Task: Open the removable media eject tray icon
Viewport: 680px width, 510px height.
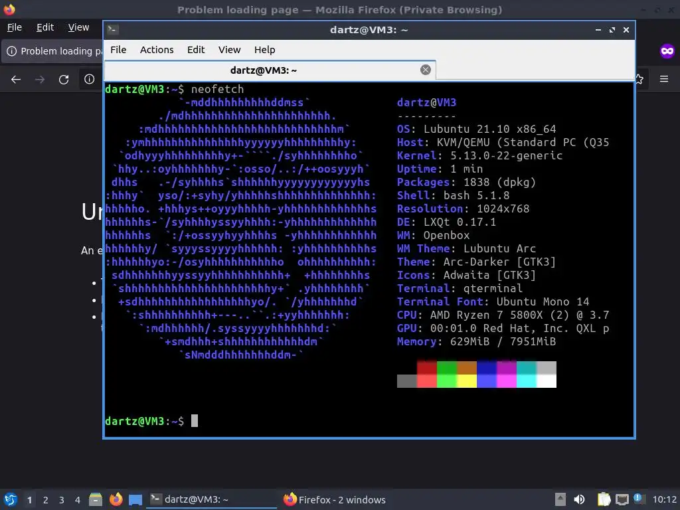Action: pos(560,499)
